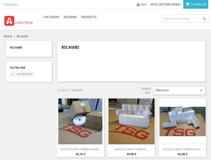Open the PRODOTTI menu
The width and height of the screenshot is (211, 160).
(89, 17)
